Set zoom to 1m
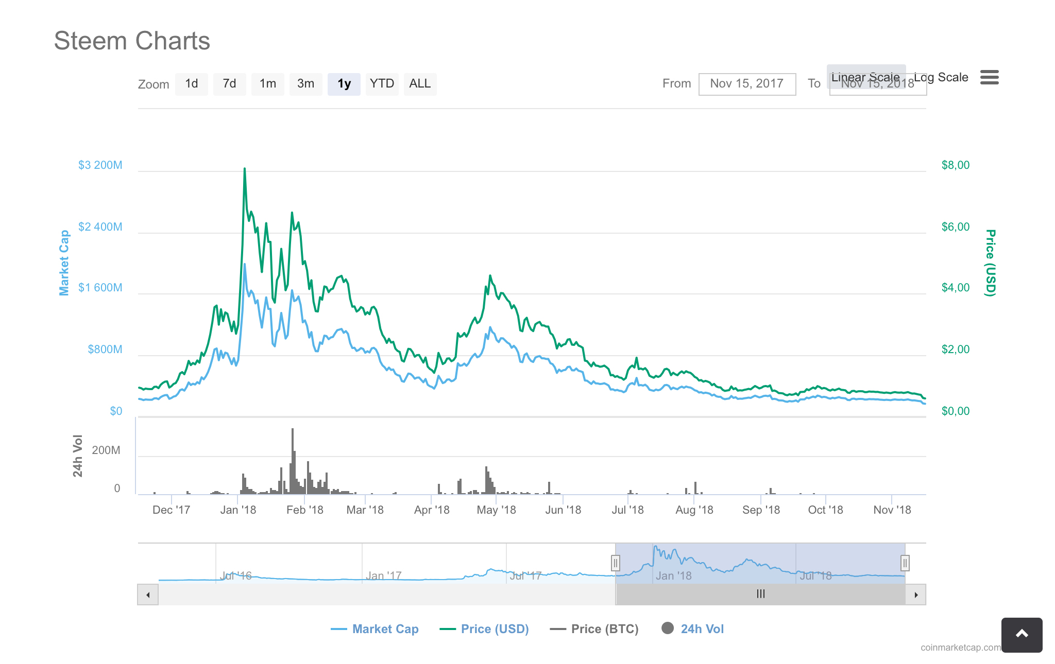This screenshot has width=1055, height=664. click(268, 84)
